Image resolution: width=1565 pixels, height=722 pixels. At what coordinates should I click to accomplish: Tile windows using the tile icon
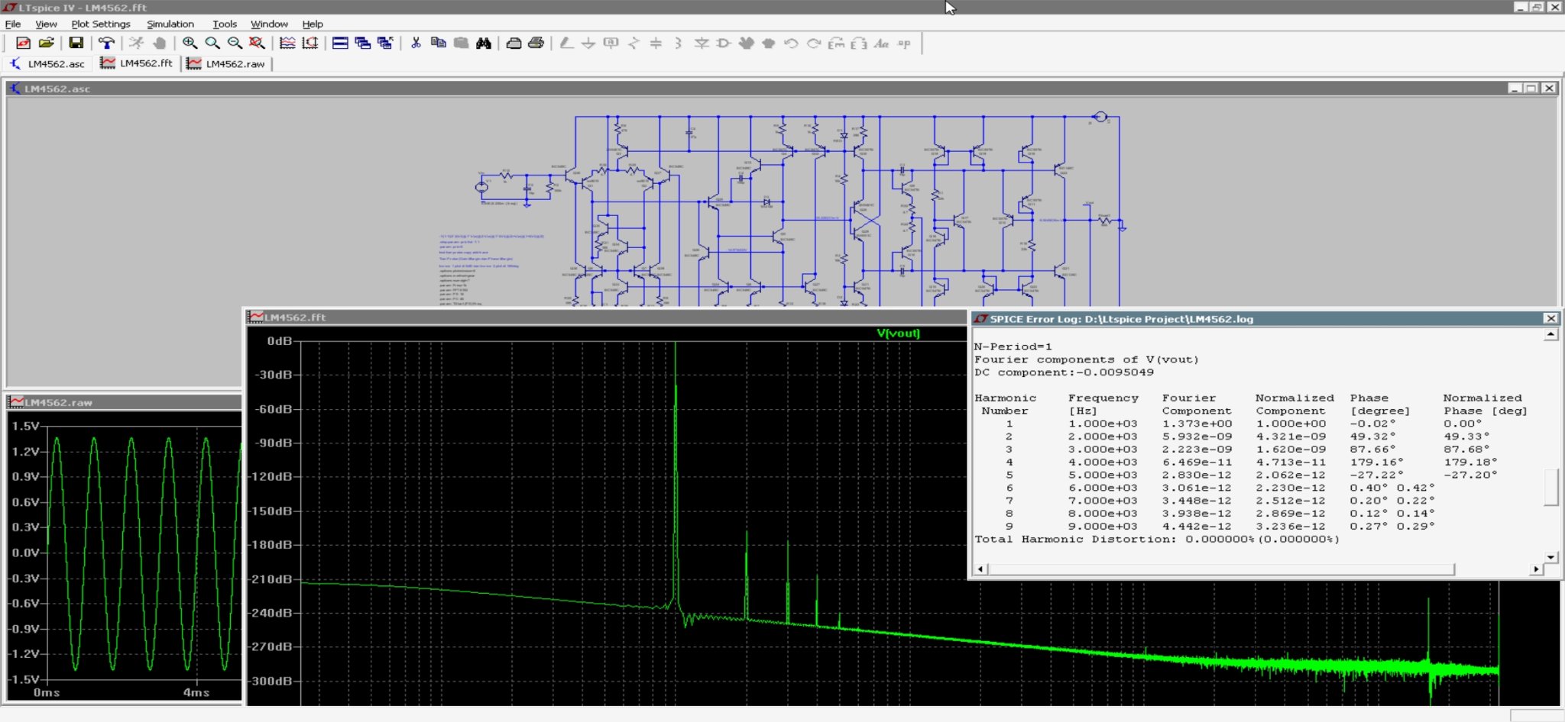[x=340, y=44]
